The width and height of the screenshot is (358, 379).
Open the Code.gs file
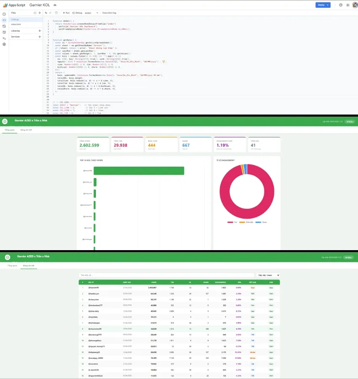[x=26, y=19]
